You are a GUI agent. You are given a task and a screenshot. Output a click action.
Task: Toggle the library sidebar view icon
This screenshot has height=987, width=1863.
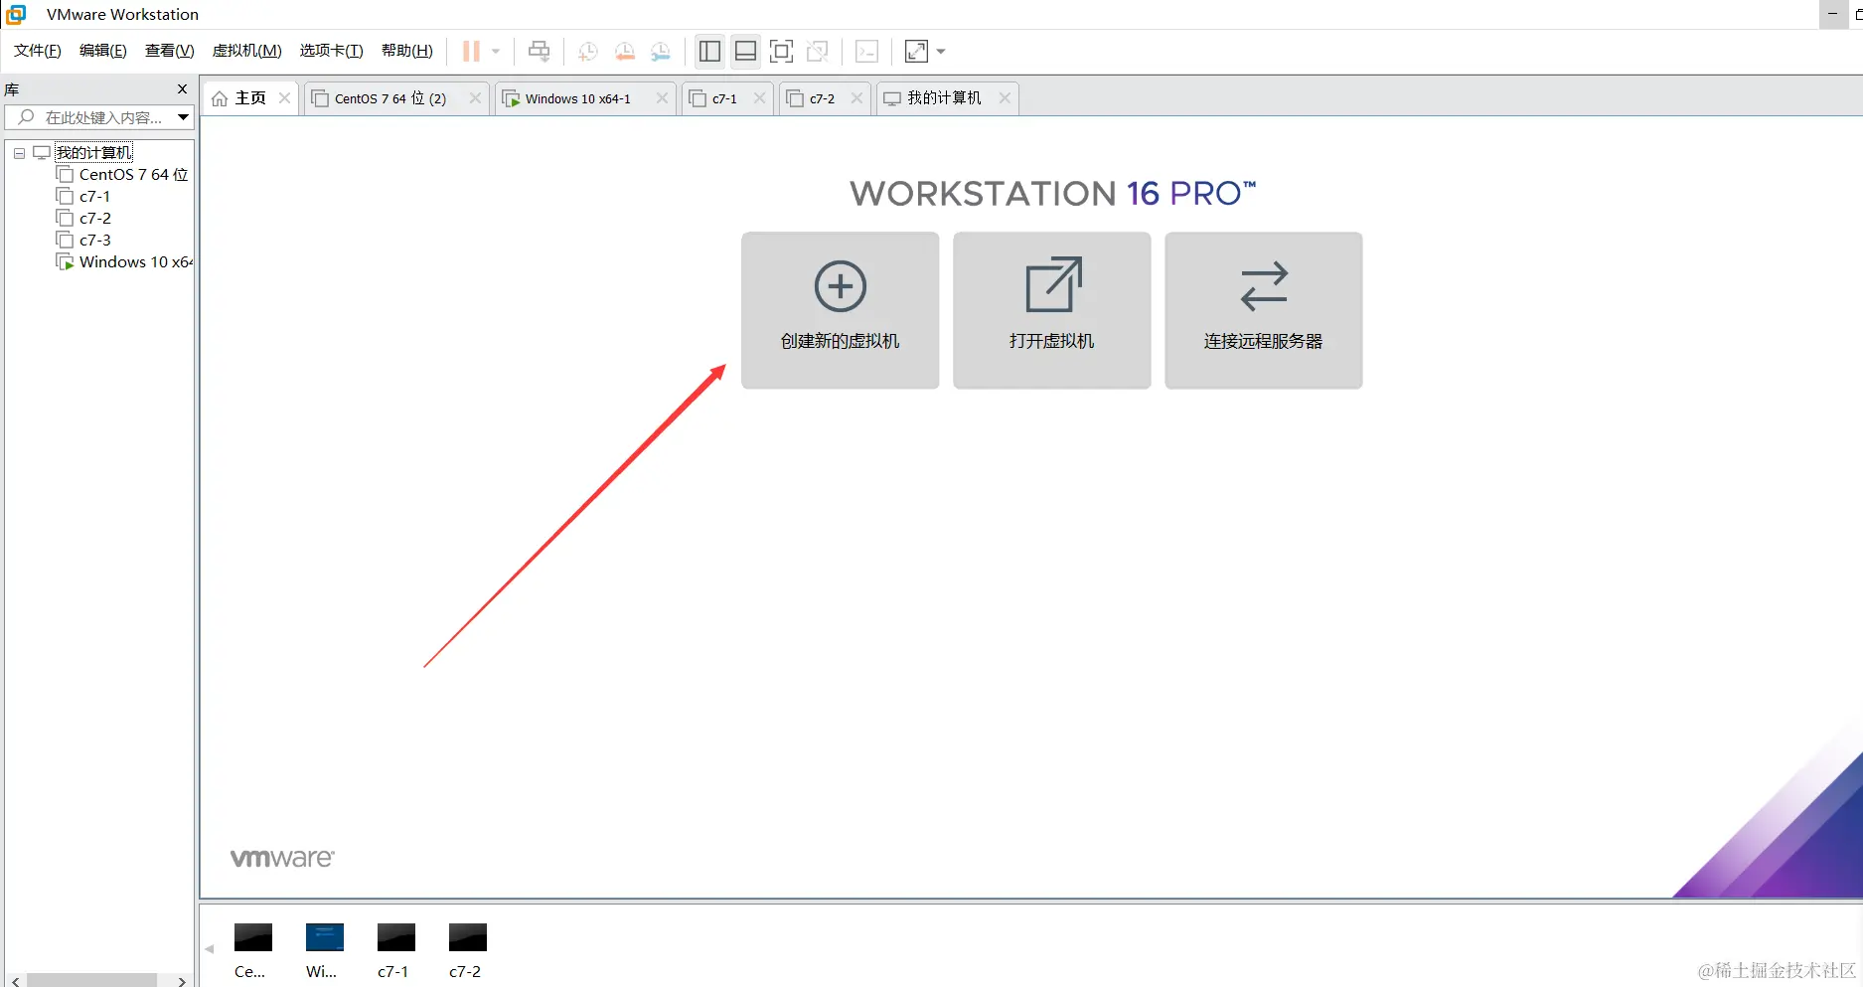coord(709,51)
